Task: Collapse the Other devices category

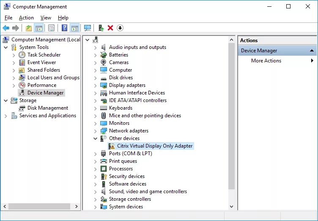Action: [x=95, y=138]
